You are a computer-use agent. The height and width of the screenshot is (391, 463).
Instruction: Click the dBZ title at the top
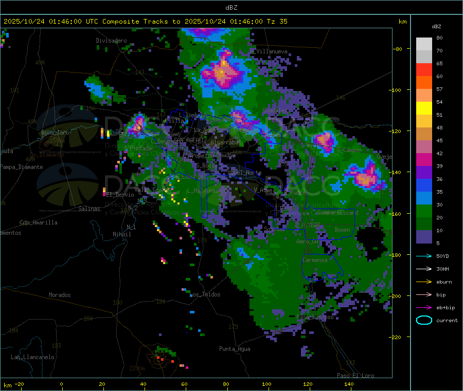coord(231,7)
